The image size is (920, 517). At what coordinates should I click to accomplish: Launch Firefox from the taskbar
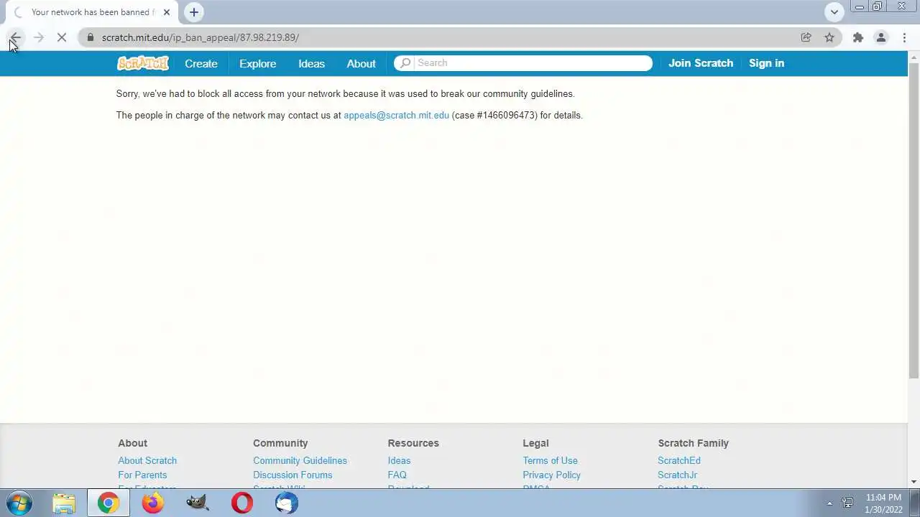[152, 503]
